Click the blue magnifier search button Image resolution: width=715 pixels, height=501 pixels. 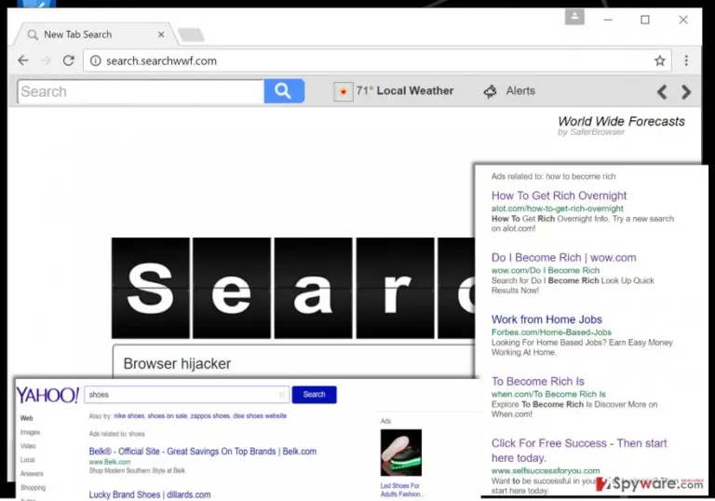[x=284, y=91]
